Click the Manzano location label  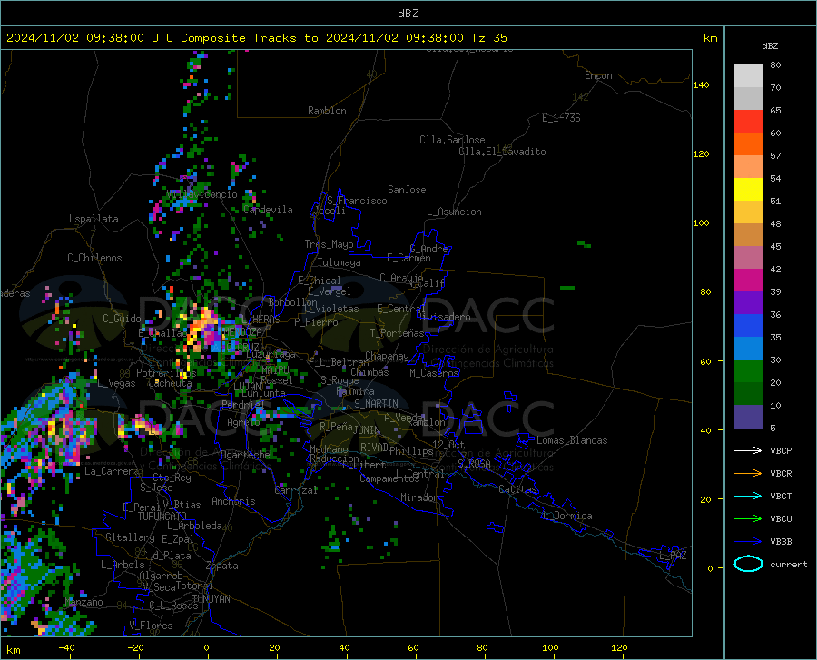pyautogui.click(x=84, y=602)
